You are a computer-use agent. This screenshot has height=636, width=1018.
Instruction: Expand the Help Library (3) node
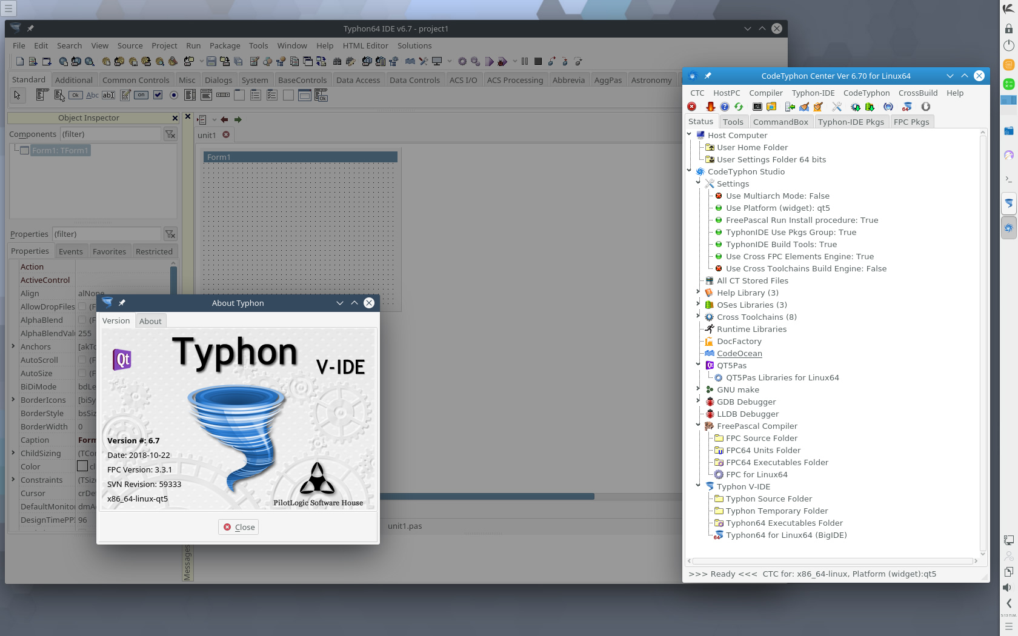698,292
